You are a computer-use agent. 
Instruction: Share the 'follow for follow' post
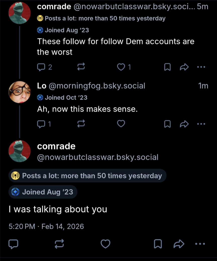[184, 67]
